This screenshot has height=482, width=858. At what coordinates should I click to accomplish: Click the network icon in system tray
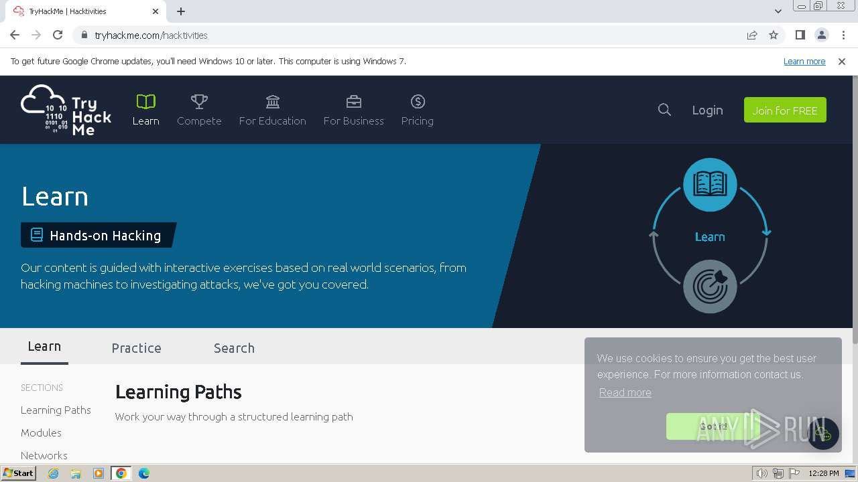[778, 473]
